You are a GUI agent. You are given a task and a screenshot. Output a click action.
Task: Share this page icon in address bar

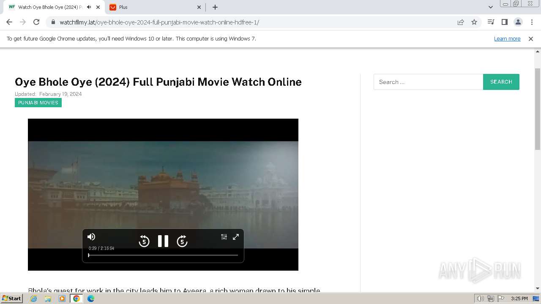coord(461,22)
